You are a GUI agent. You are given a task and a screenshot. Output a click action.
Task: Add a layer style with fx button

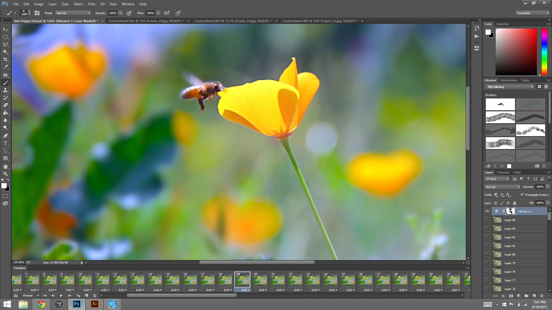click(503, 296)
